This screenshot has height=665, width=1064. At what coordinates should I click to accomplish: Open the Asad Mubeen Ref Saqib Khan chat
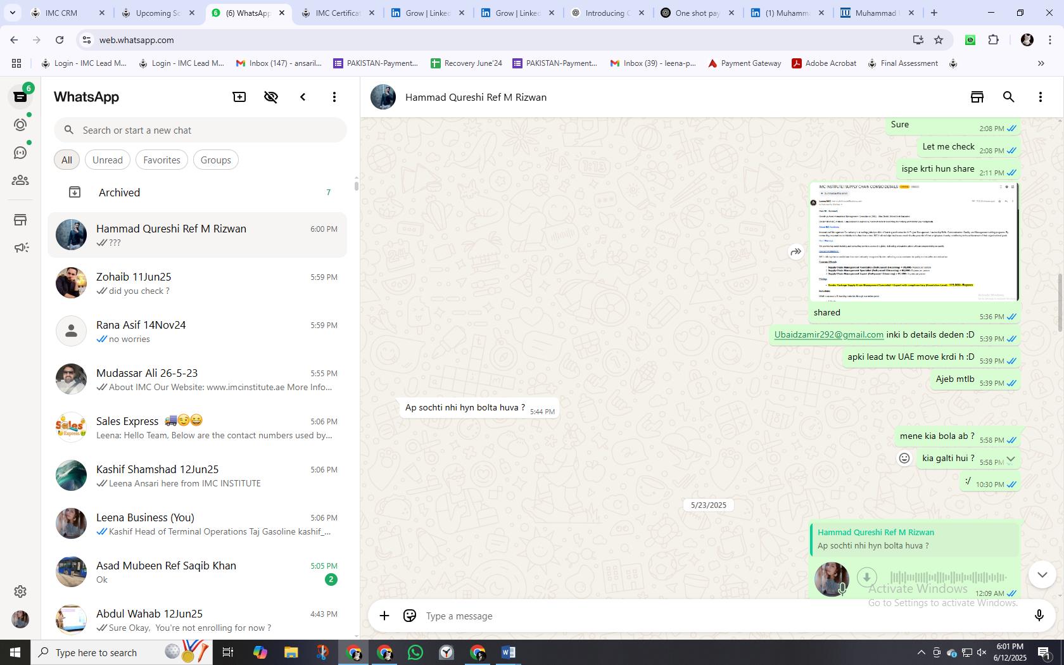coord(197,572)
